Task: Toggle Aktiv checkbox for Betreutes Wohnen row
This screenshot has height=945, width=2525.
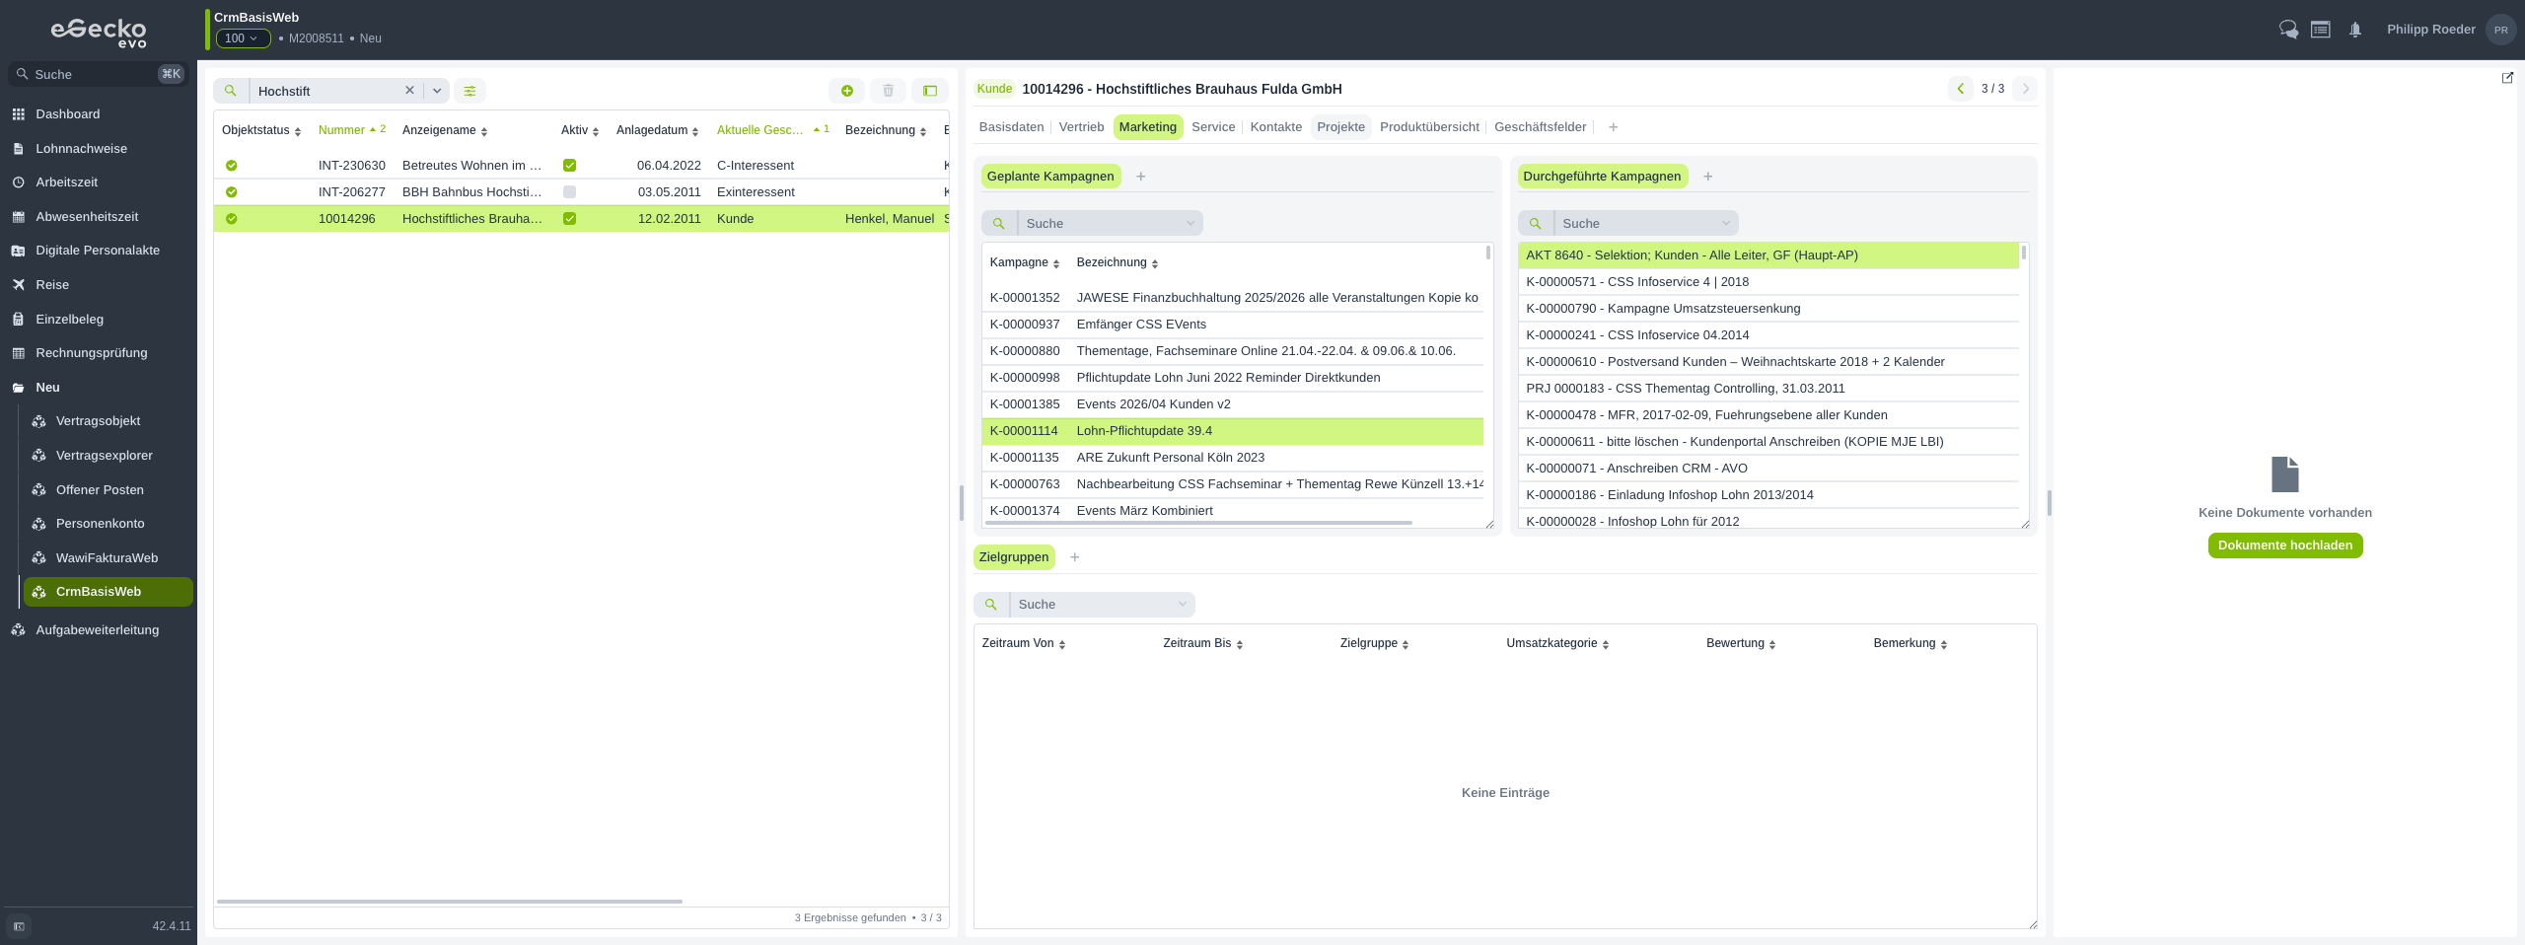Action: (569, 166)
